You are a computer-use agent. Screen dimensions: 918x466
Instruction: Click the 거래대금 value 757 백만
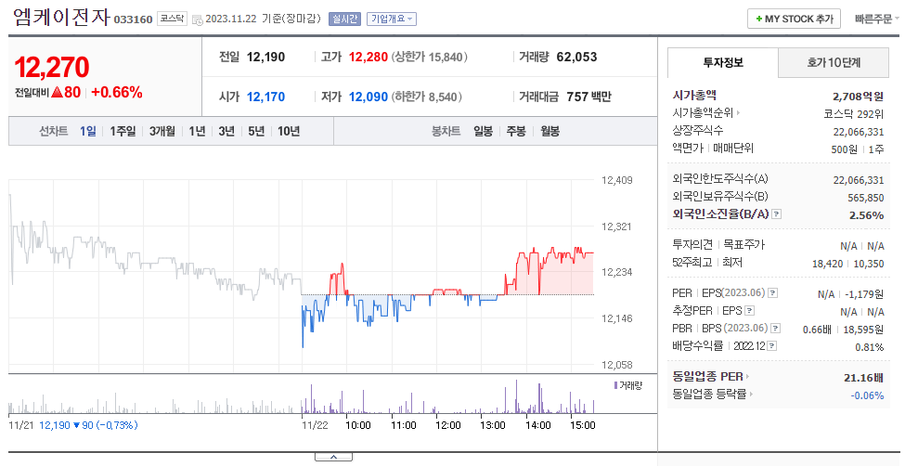(589, 97)
